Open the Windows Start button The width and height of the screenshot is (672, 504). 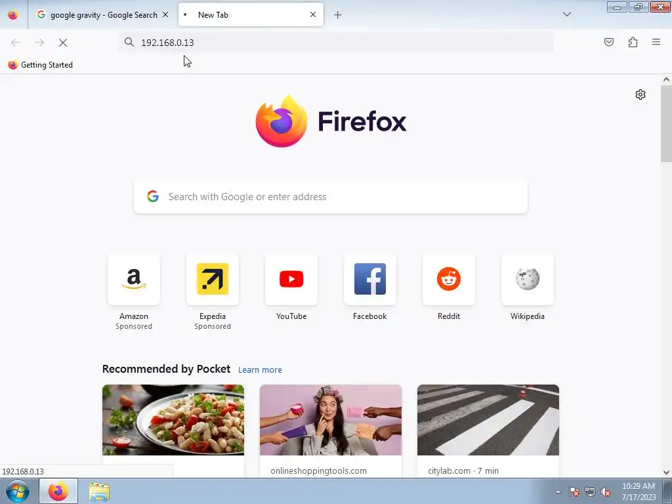[18, 491]
